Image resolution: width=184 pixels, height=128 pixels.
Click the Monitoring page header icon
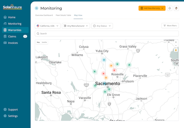point(37,8)
